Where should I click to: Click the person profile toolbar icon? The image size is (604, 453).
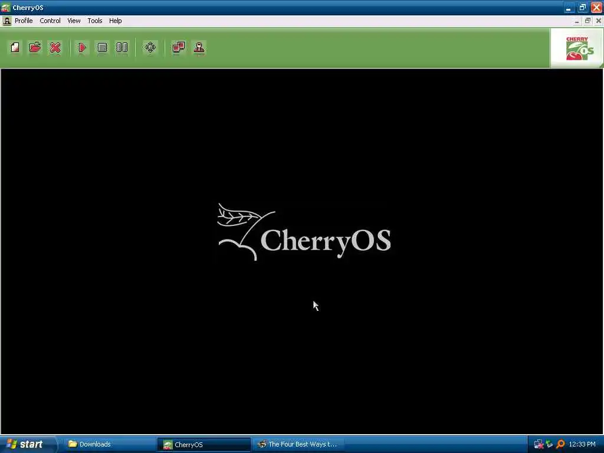pyautogui.click(x=199, y=47)
